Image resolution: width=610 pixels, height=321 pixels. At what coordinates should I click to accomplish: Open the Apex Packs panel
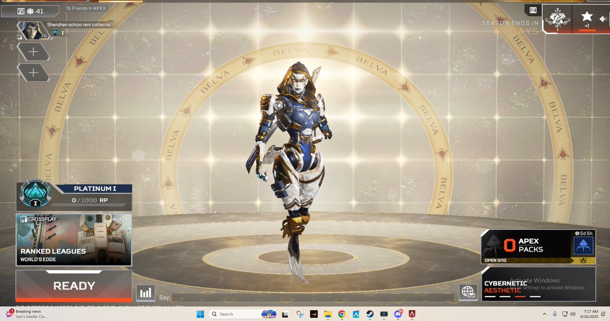point(538,247)
